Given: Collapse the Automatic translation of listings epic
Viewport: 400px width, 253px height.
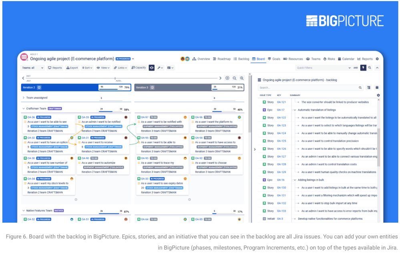Looking at the screenshot, I should tap(295, 110).
